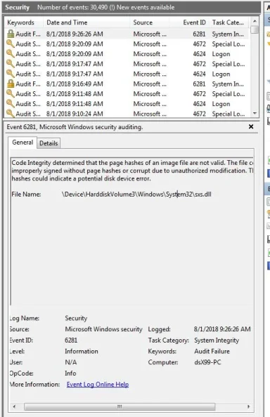Click the details pane scroll-left arrow

point(14,406)
